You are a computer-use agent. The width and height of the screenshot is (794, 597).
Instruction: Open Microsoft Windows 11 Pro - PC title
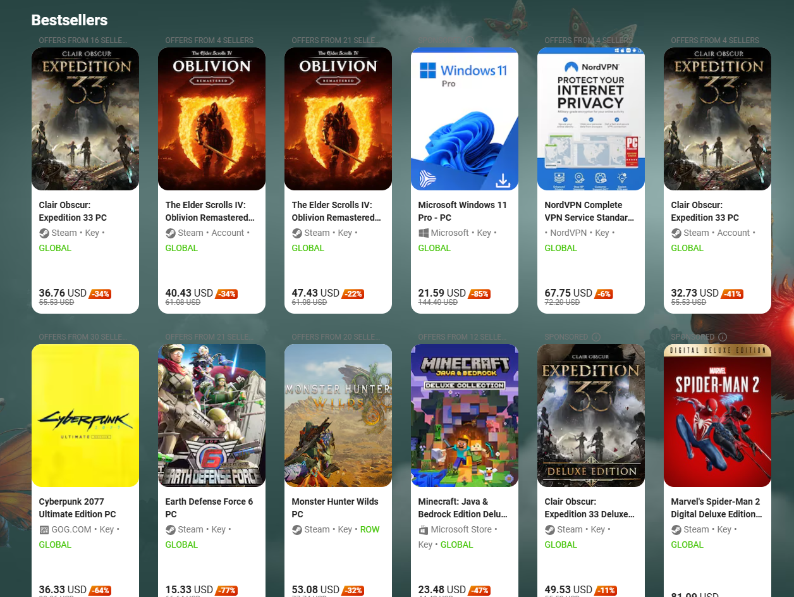tap(462, 211)
